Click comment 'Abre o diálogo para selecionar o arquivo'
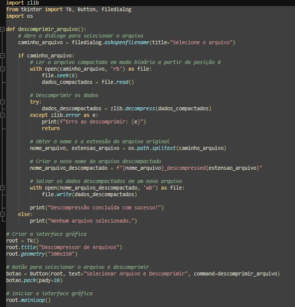The image size is (295, 307). [x=81, y=36]
